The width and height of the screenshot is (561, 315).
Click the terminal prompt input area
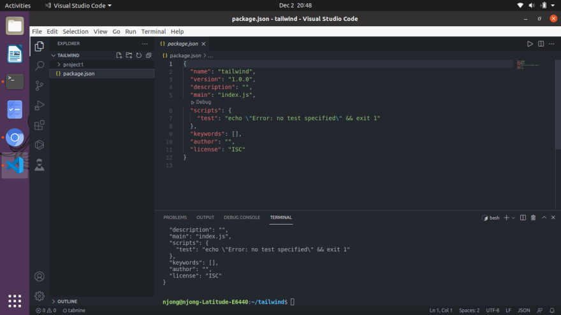pyautogui.click(x=293, y=302)
